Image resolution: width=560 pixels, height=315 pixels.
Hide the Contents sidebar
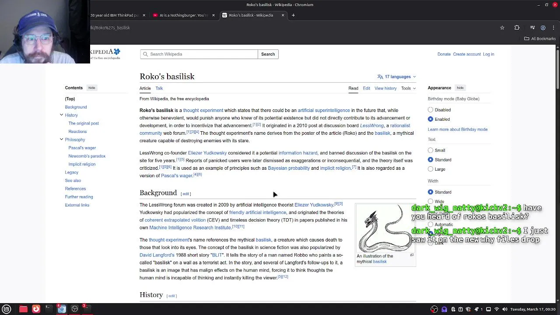click(91, 88)
